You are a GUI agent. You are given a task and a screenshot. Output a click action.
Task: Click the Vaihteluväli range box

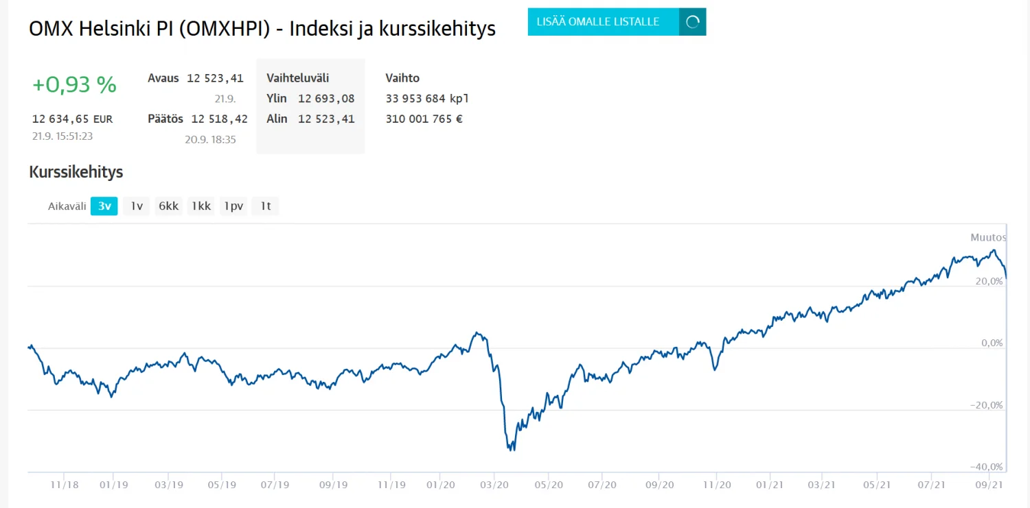coord(310,106)
